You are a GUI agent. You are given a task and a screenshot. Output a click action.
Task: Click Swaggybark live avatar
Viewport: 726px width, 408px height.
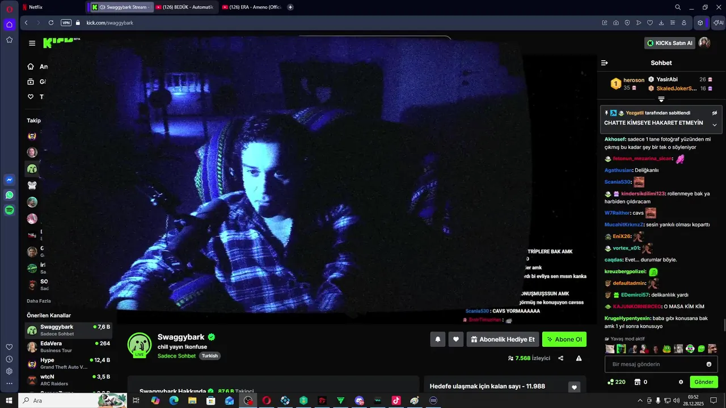139,345
